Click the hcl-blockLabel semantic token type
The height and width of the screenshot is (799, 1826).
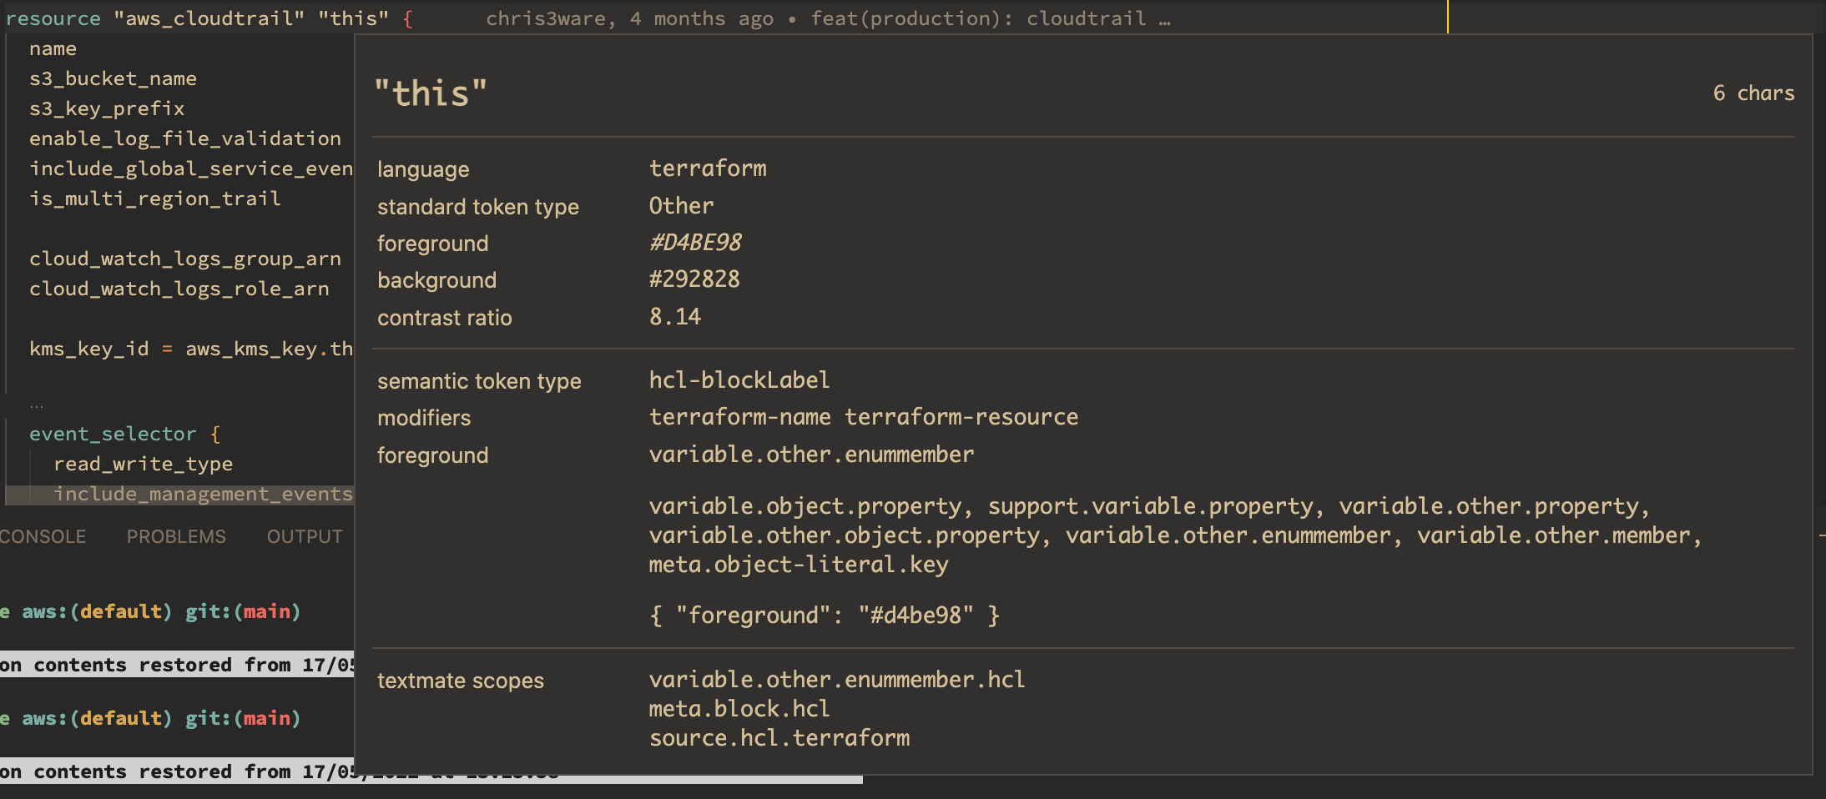coord(739,379)
